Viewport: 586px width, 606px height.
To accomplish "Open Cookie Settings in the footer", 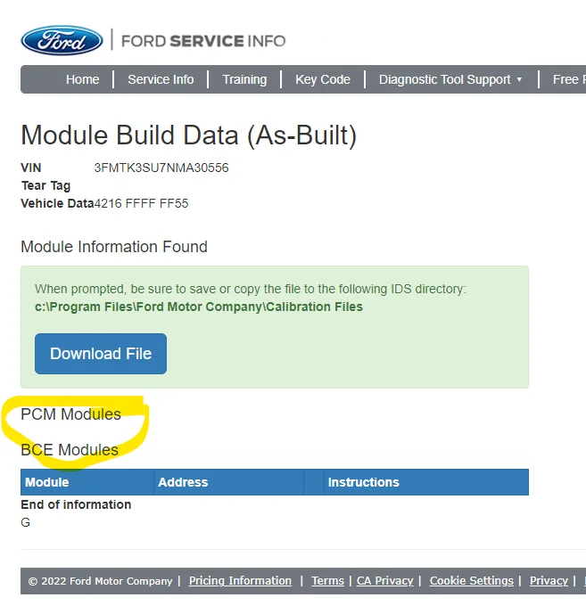I will point(472,581).
